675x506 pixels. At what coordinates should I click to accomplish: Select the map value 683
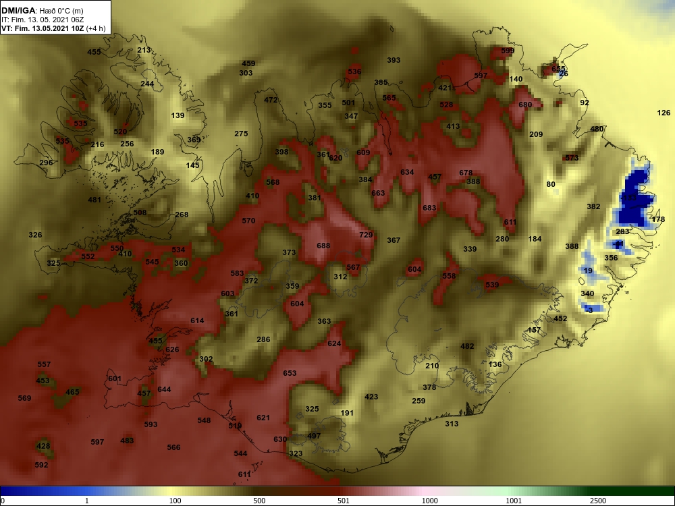pyautogui.click(x=429, y=208)
